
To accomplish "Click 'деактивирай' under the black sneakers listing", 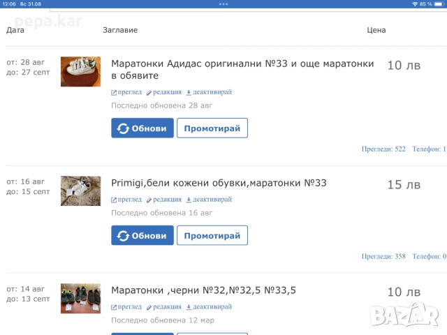I will click(x=212, y=307).
